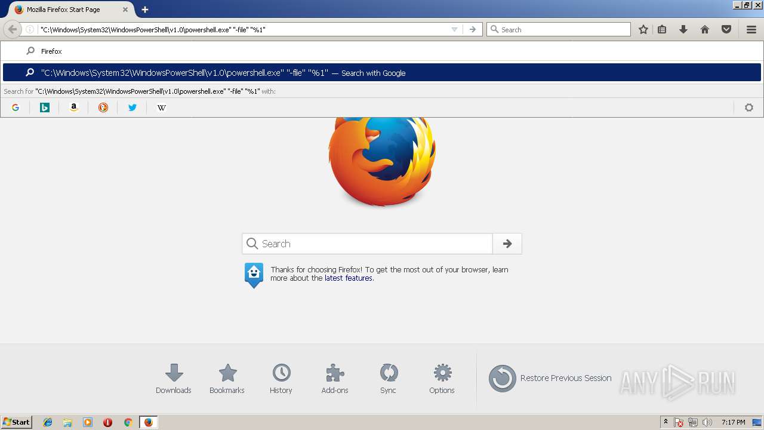Image resolution: width=764 pixels, height=430 pixels.
Task: Click the address bar URL text
Action: click(x=153, y=29)
